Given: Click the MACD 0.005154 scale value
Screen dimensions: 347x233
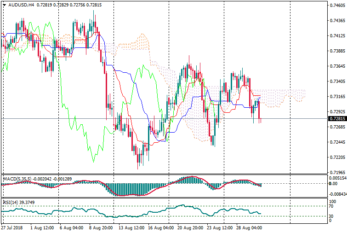Looking at the screenshot, I should pos(337,178).
